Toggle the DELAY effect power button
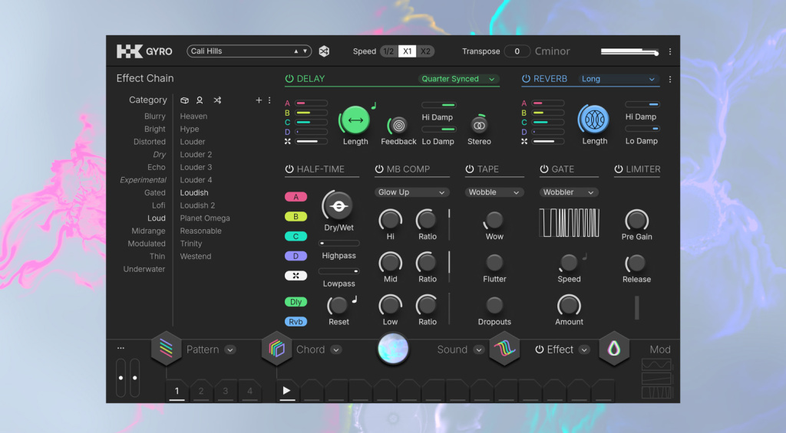786x433 pixels. click(289, 79)
